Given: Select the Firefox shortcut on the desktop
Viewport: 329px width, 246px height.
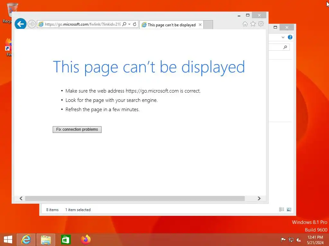Looking at the screenshot, I should pos(8,47).
